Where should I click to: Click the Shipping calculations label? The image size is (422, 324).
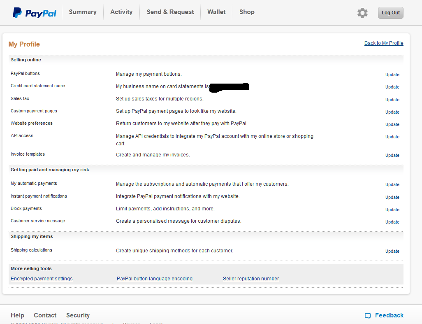[x=32, y=250]
